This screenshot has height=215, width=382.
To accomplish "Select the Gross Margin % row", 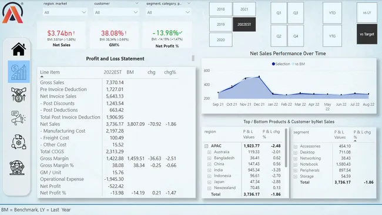I will [x=109, y=165].
